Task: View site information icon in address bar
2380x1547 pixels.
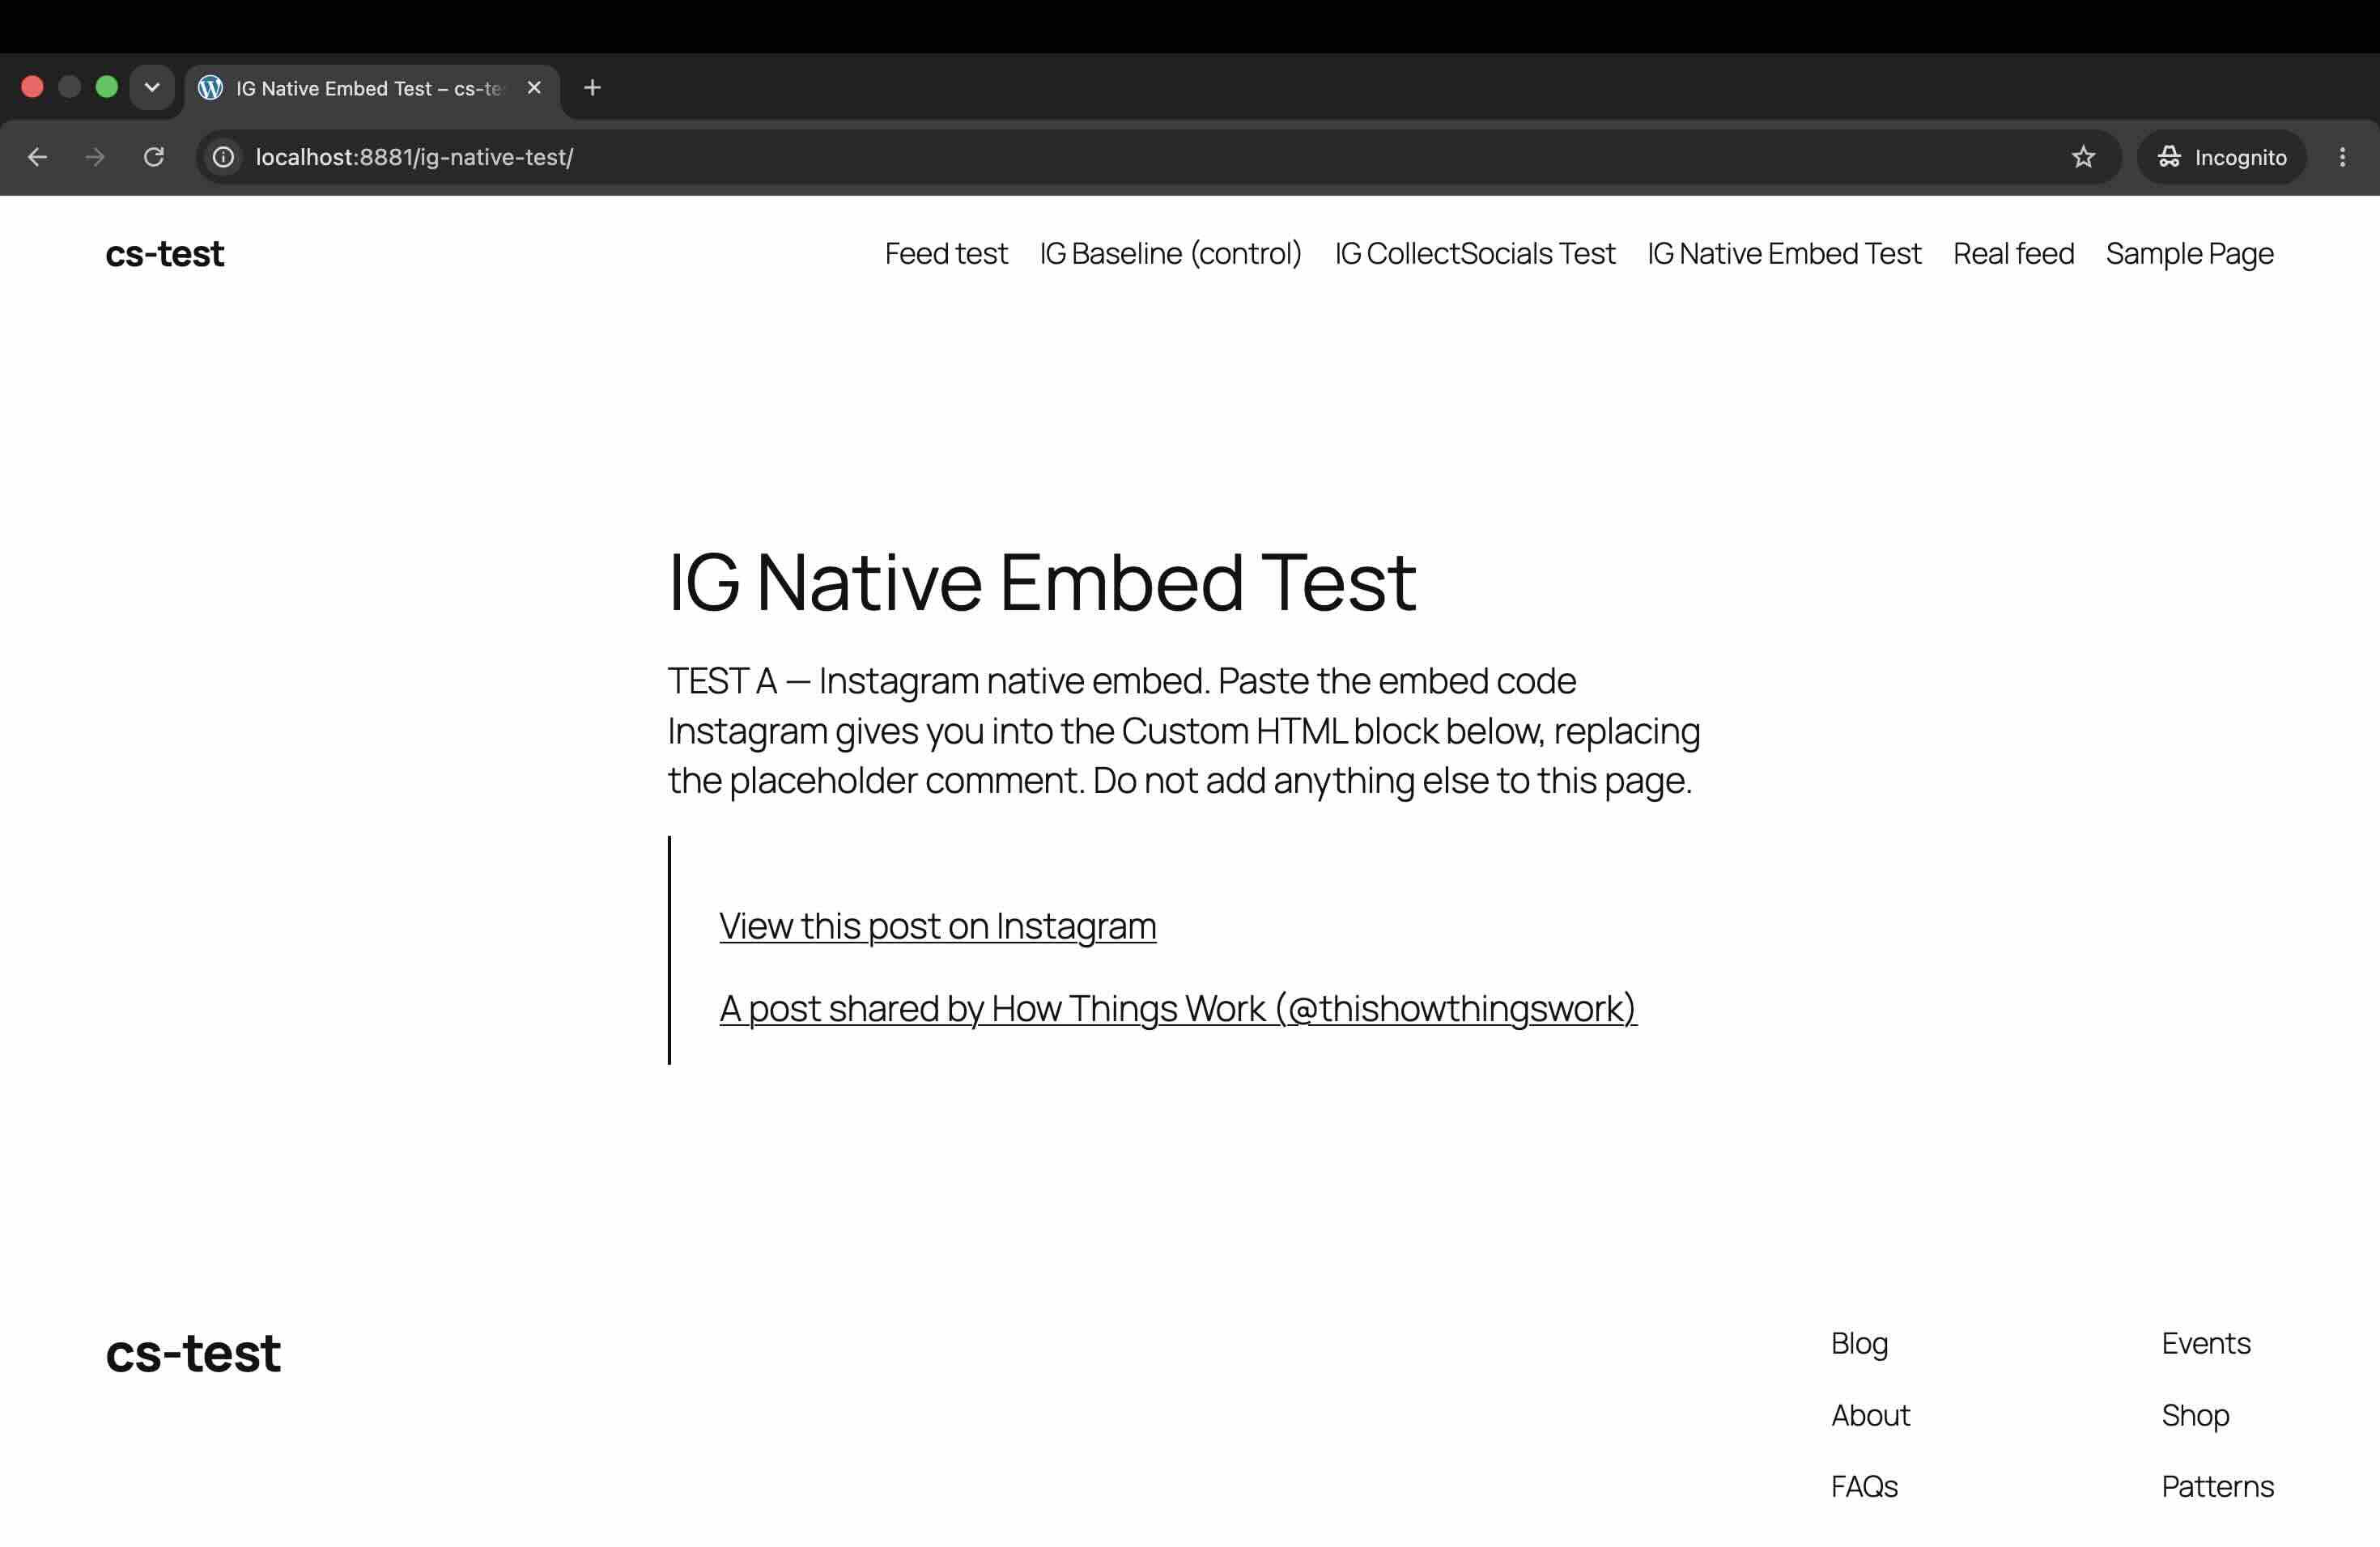Action: tap(224, 157)
